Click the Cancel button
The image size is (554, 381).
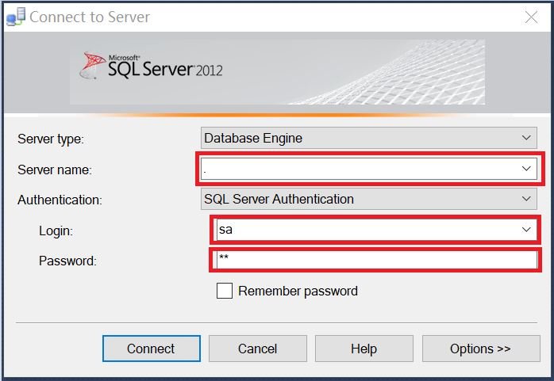pos(258,349)
